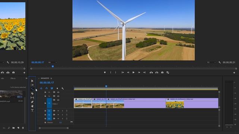Toggle Comparison View in Program Monitor

pos(168,73)
